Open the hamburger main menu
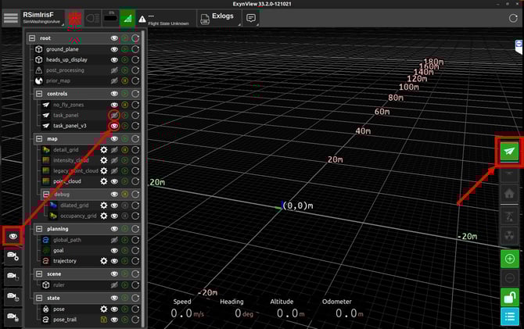The width and height of the screenshot is (524, 329). (x=10, y=18)
